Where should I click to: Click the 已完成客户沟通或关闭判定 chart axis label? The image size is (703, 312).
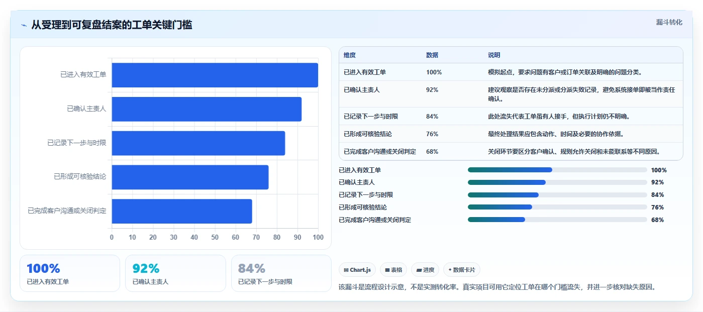67,211
